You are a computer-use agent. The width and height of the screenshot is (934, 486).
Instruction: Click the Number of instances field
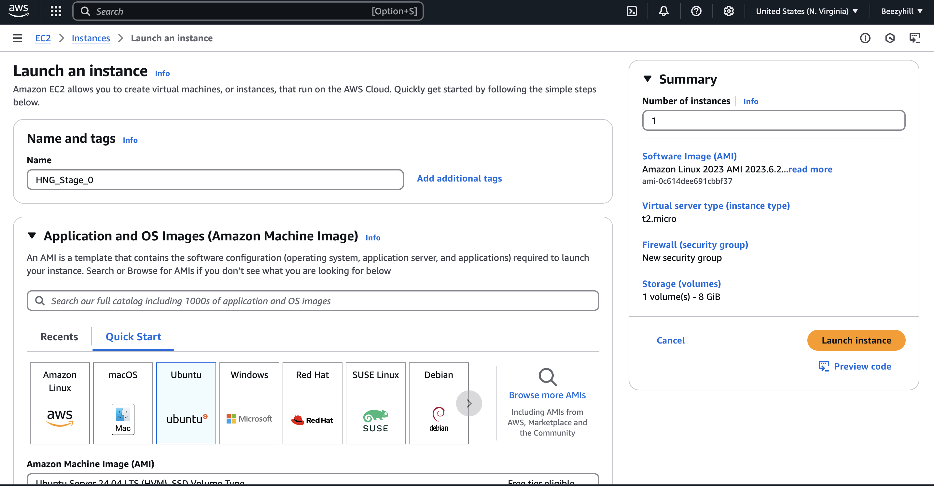tap(774, 121)
